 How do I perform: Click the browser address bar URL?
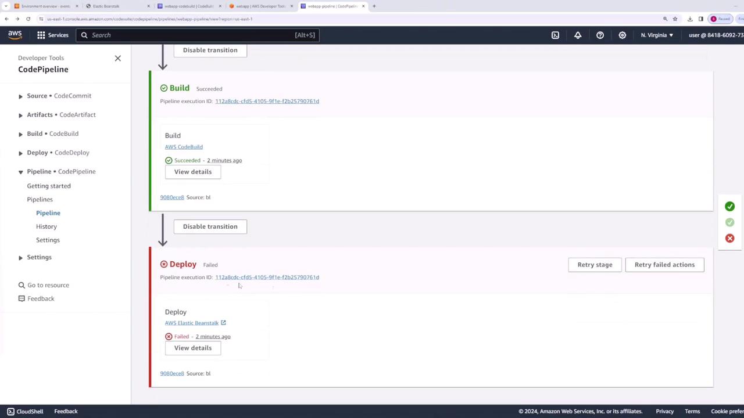(x=150, y=19)
